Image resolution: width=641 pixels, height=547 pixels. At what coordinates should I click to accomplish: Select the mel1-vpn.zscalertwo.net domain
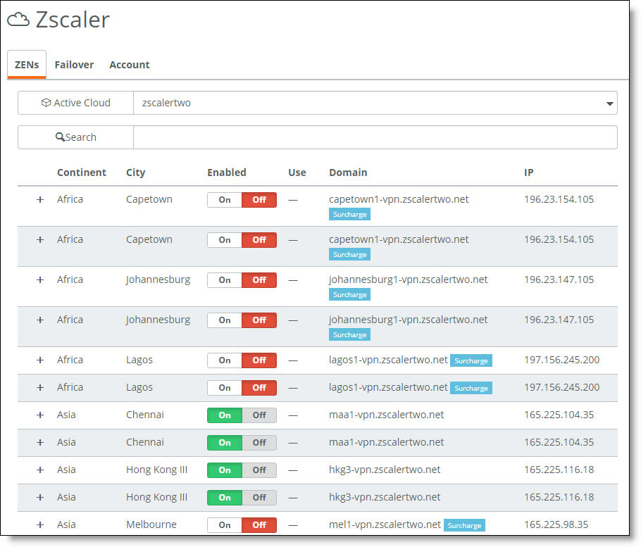[x=385, y=524]
